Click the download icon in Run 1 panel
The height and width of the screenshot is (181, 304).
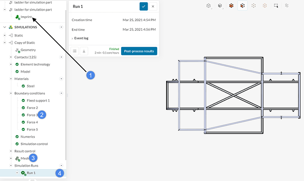click(84, 51)
